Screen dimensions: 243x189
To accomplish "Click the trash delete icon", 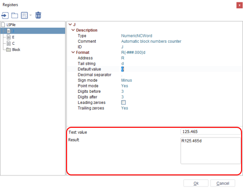I will point(38,15).
